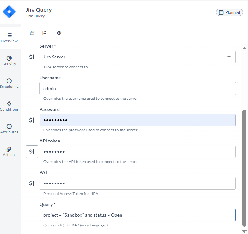Click the ${ variable button next to PAT
Viewport: 248px width, 234px height.
32,183
